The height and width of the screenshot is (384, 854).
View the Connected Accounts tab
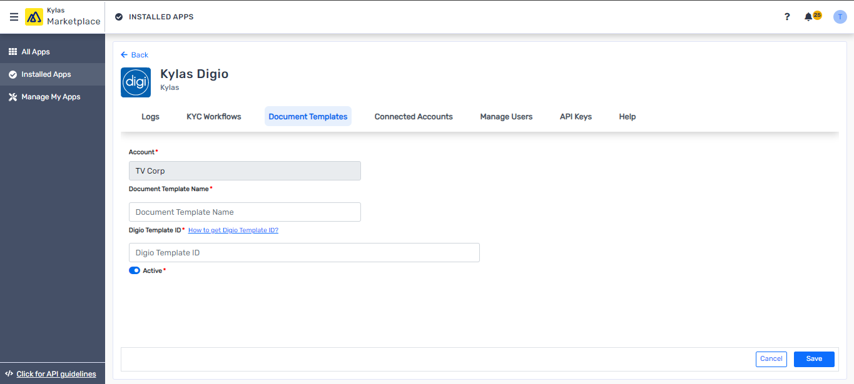[413, 116]
